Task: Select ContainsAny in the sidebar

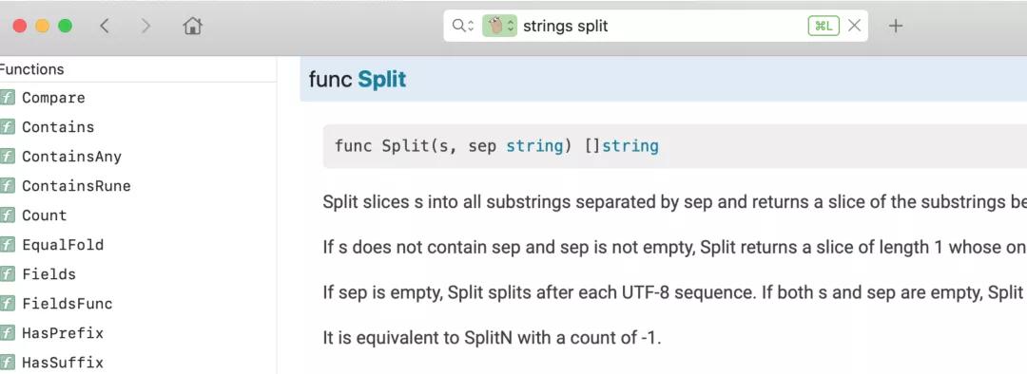Action: 71,157
